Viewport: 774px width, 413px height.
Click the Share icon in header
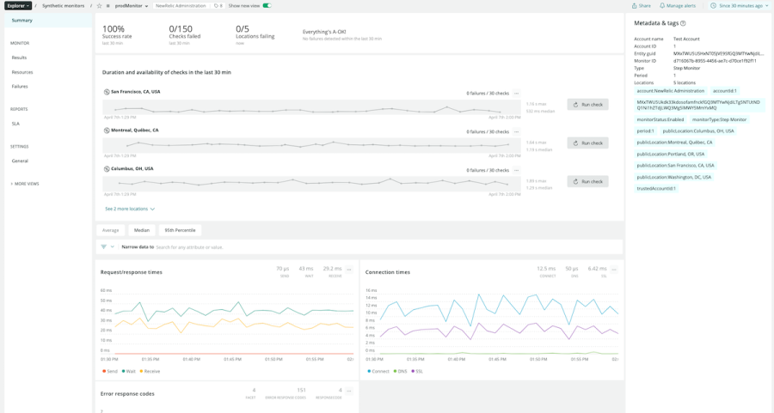[x=635, y=6]
